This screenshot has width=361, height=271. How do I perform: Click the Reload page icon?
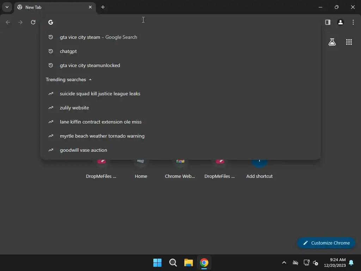(x=33, y=22)
